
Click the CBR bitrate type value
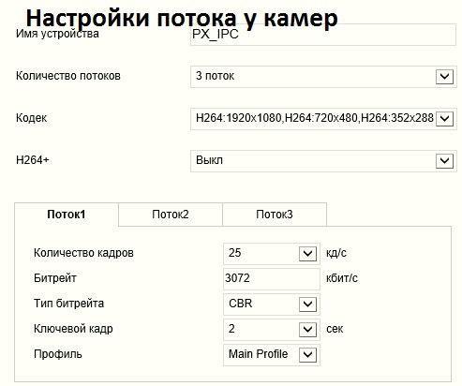(x=240, y=304)
